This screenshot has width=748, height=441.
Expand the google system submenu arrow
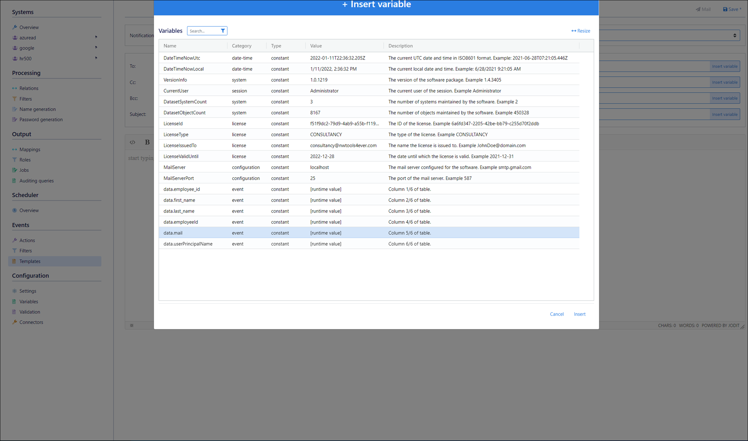[96, 47]
